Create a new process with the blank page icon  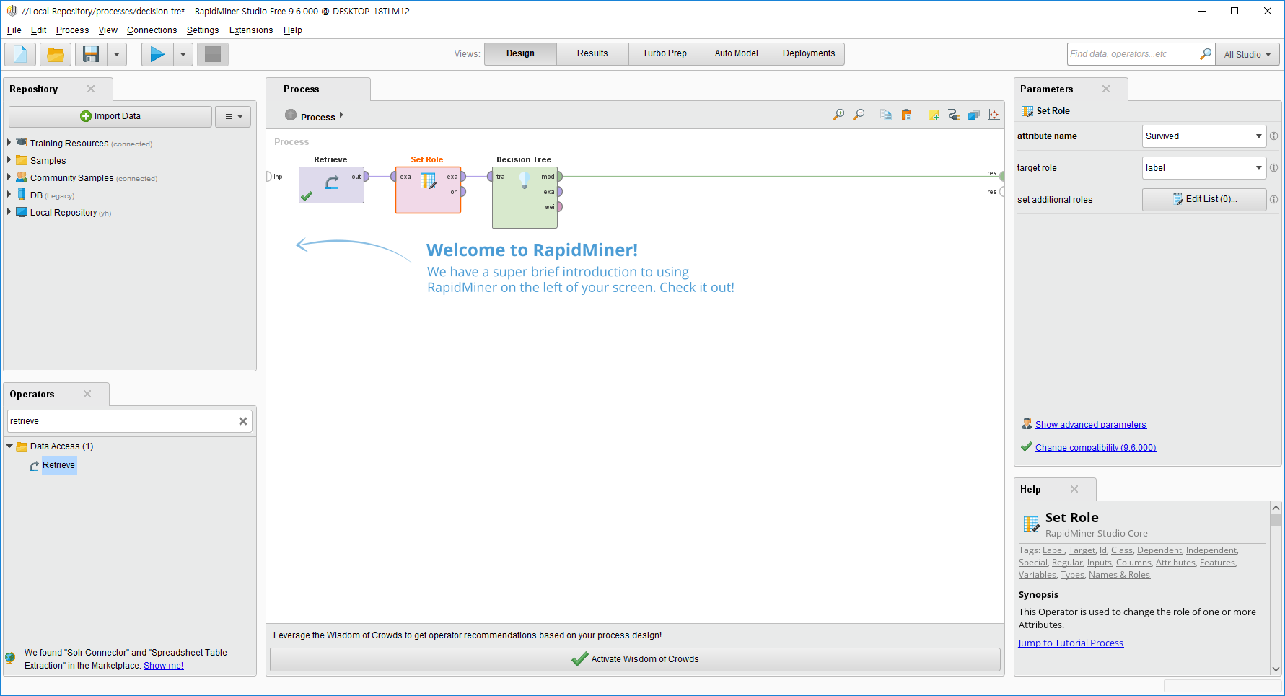pos(20,54)
